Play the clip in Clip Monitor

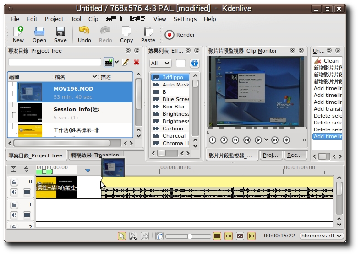click(x=258, y=140)
